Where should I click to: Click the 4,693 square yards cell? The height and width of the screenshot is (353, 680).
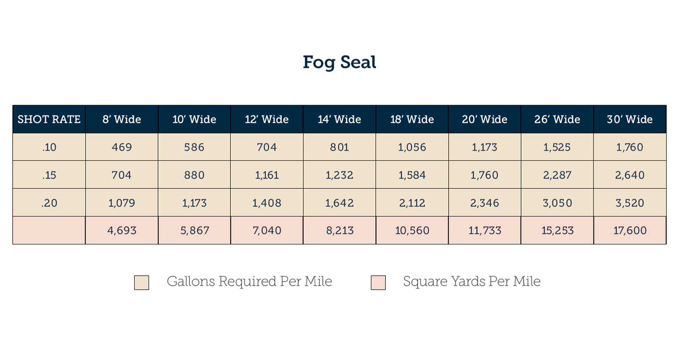point(122,230)
